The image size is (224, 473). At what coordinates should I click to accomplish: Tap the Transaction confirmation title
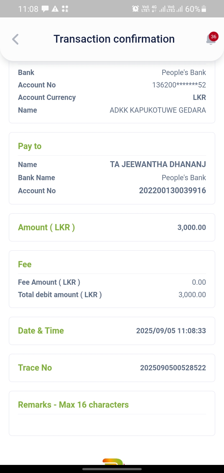coord(114,39)
